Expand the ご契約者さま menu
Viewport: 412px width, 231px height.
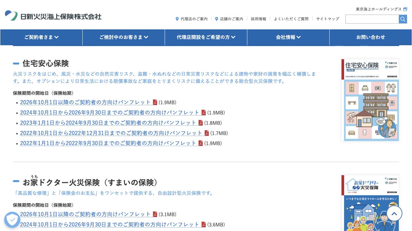[42, 37]
